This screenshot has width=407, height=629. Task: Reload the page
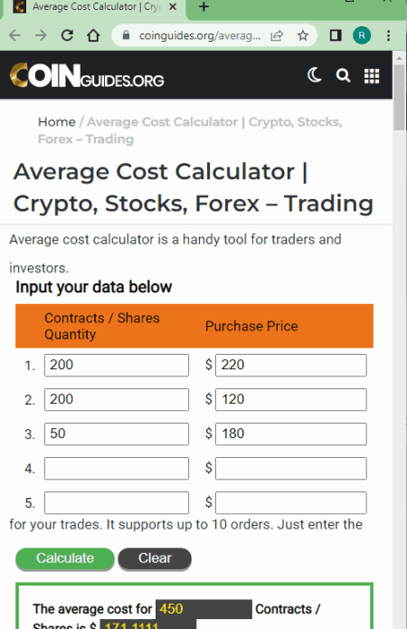(x=67, y=35)
